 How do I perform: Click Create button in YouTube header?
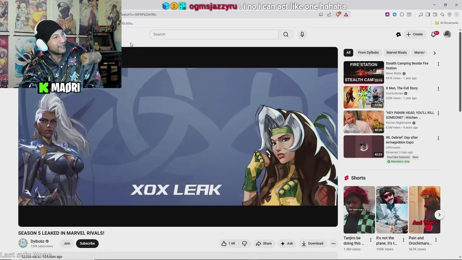point(414,34)
